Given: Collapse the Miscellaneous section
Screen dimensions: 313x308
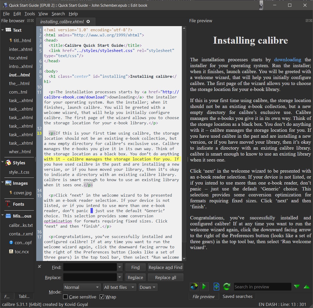Looking at the screenshot, I should [2, 215].
